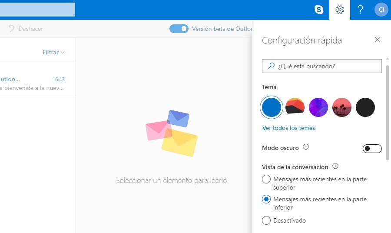Click the Deshacer undo icon

click(x=11, y=28)
